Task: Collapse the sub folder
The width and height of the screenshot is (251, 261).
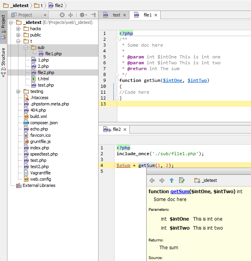Action: (25, 47)
